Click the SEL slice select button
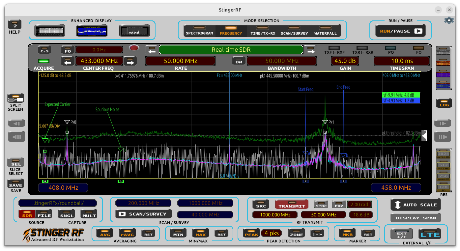 [16, 162]
